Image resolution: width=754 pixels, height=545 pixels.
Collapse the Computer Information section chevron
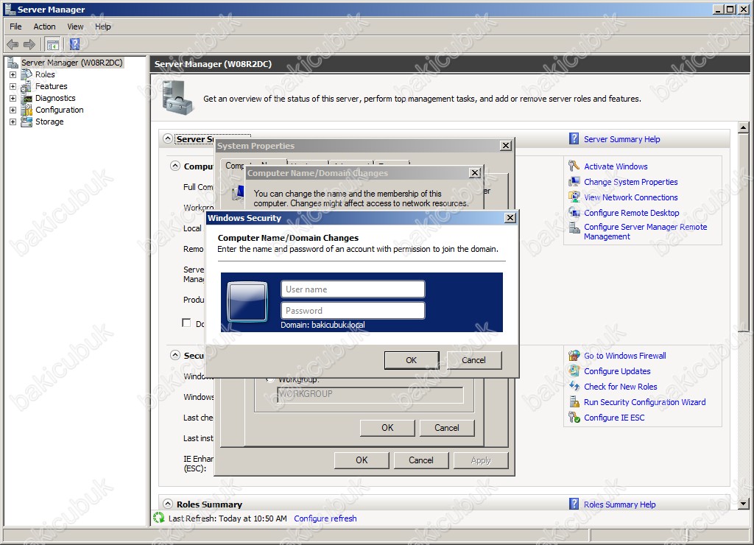point(175,166)
